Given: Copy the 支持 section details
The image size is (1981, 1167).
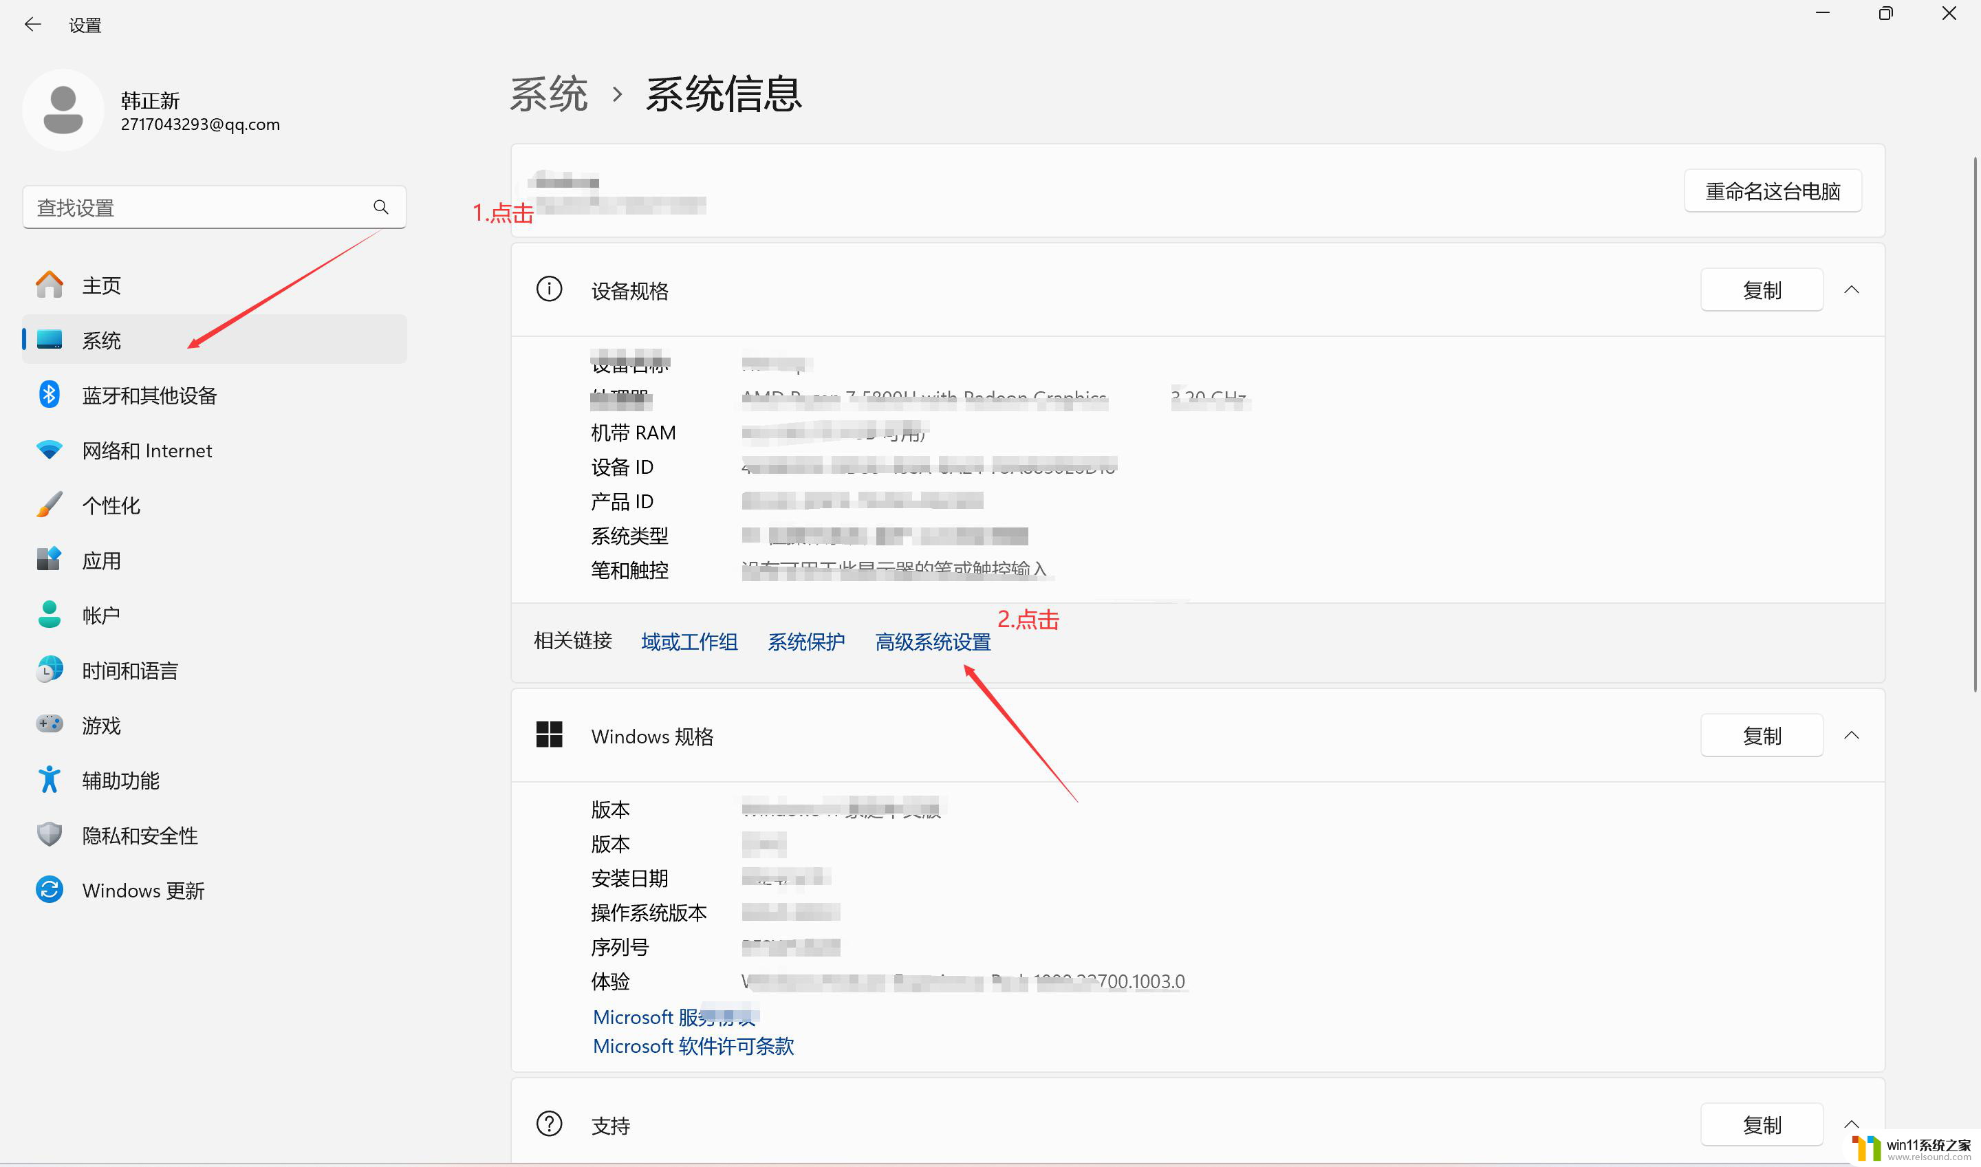Looking at the screenshot, I should (x=1762, y=1125).
